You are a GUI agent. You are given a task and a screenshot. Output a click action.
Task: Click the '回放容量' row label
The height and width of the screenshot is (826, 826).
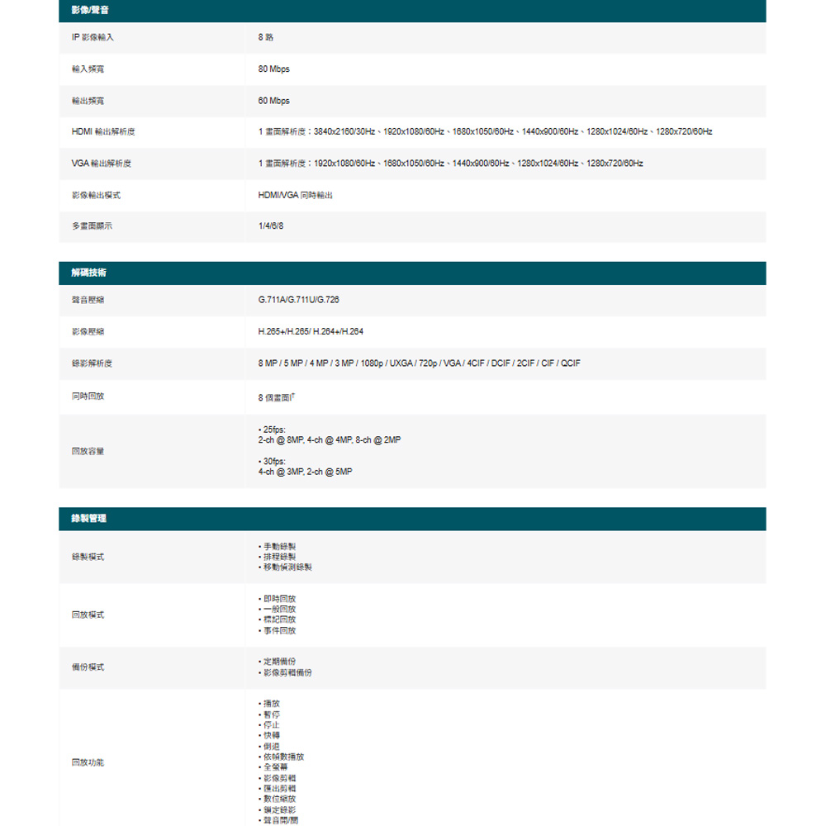[x=88, y=452]
